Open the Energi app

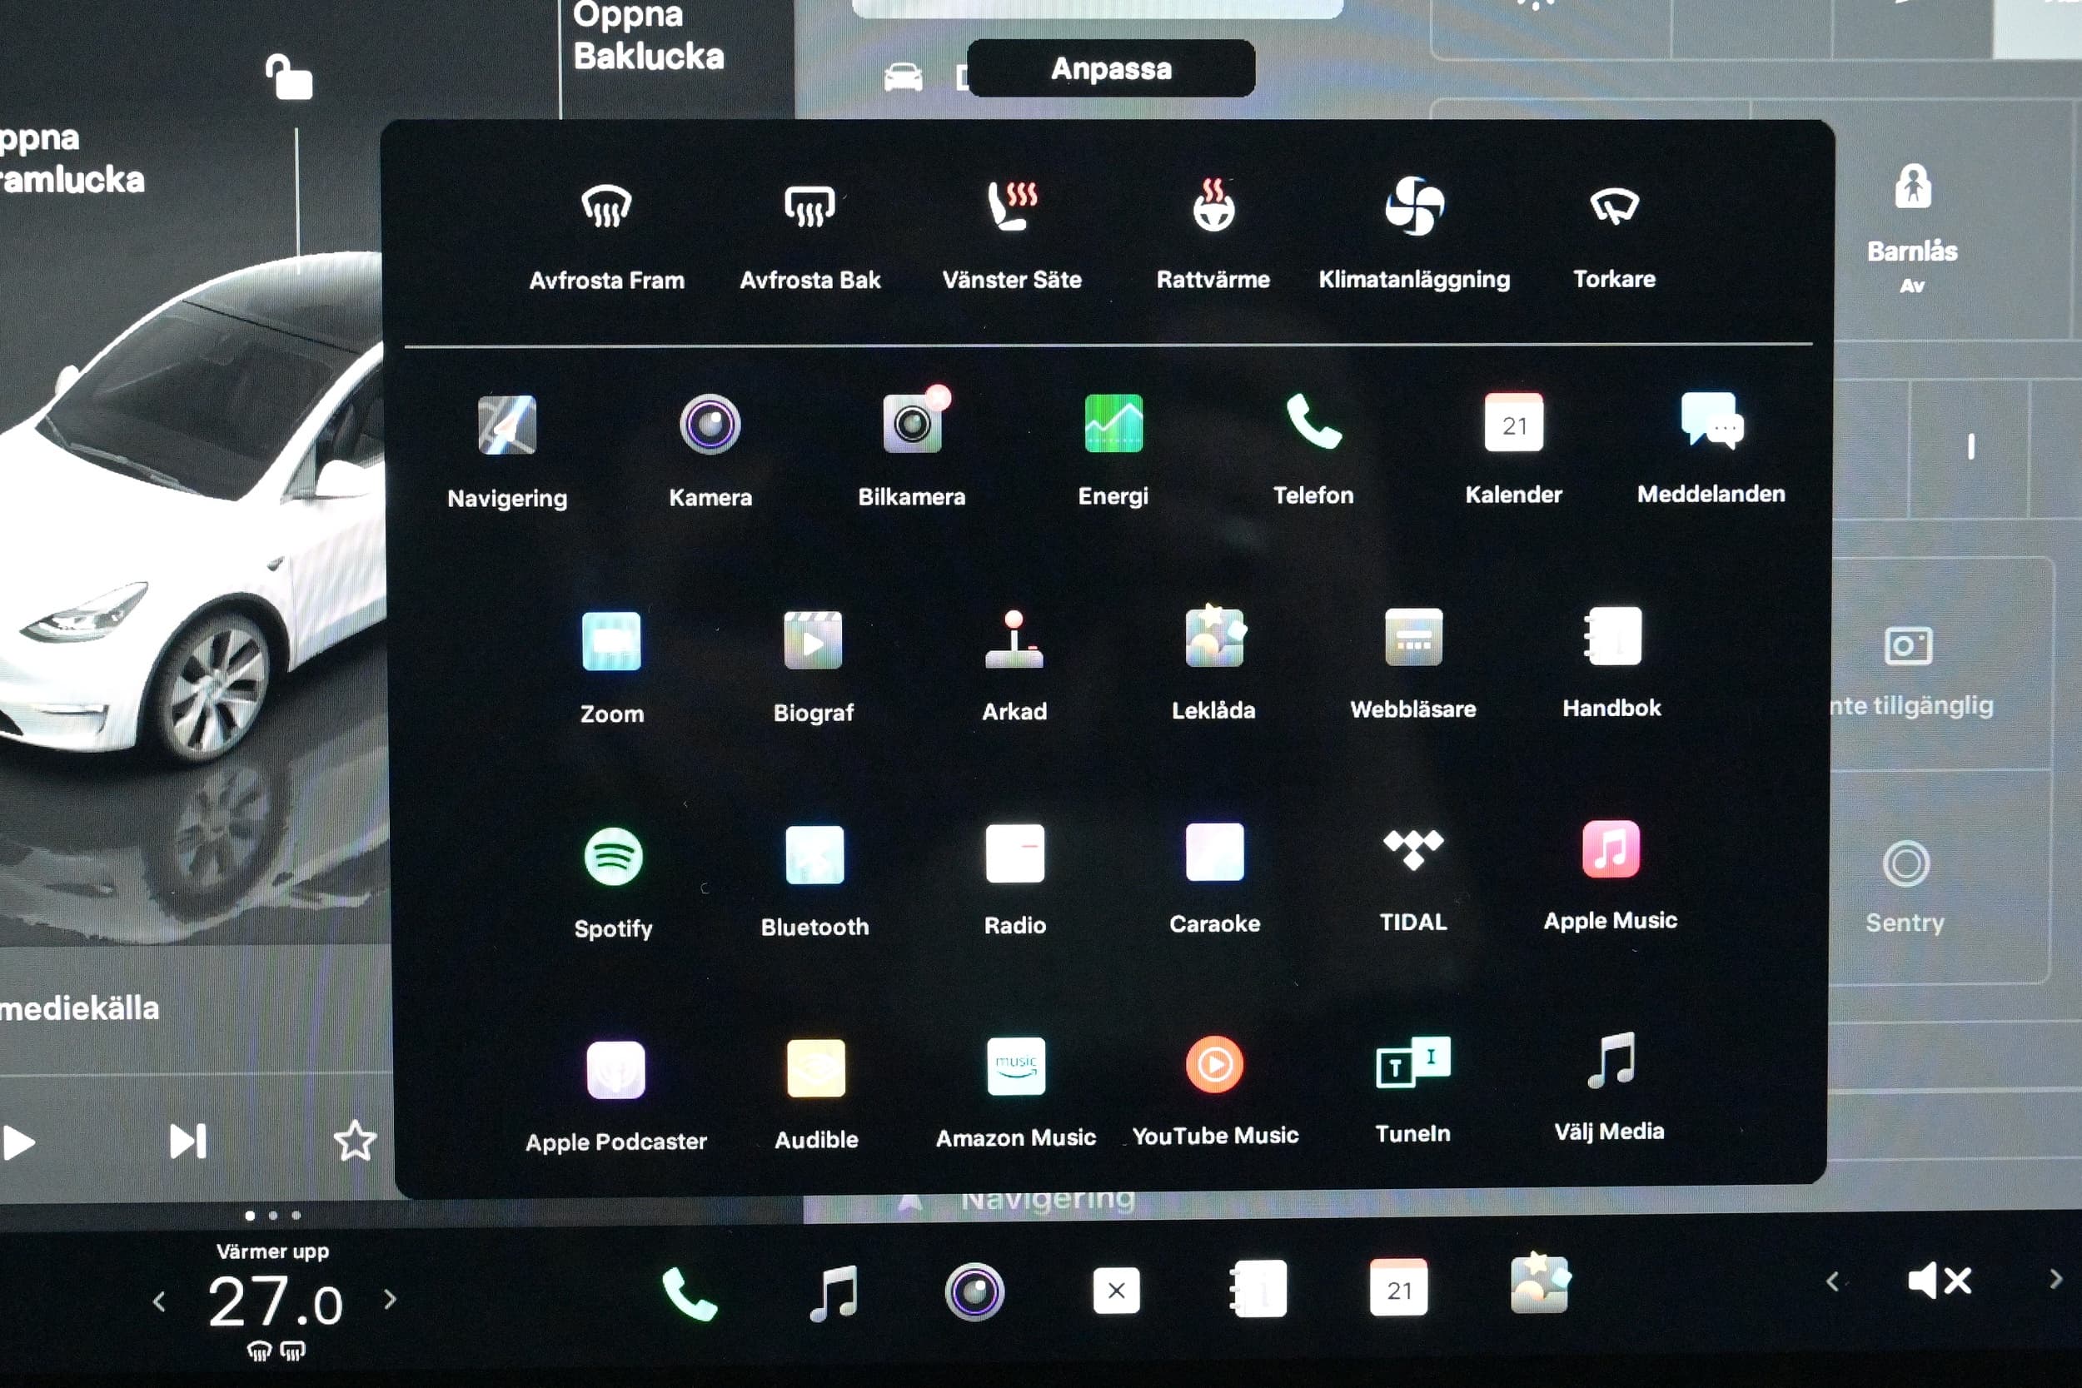[x=1113, y=425]
